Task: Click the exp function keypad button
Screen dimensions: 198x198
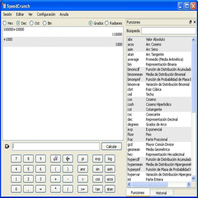Action: [x=98, y=159]
